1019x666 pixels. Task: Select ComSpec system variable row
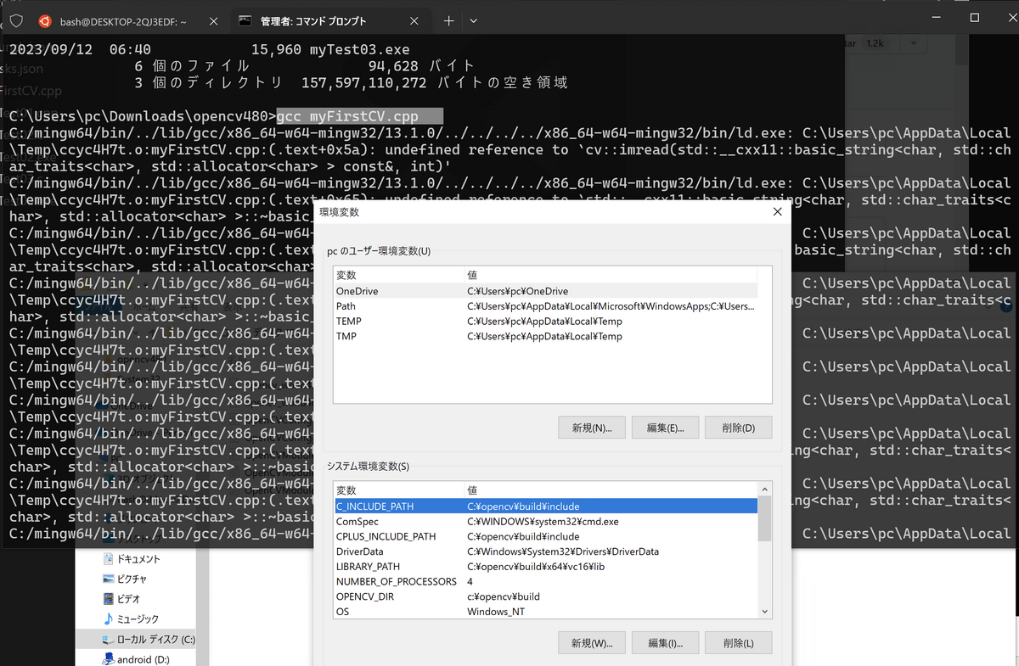544,521
